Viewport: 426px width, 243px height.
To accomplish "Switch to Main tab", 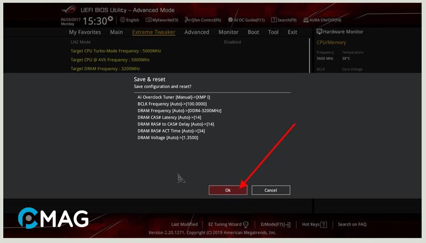I will pos(116,32).
